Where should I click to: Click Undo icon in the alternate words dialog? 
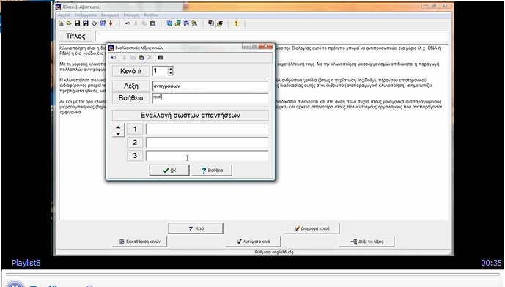114,58
